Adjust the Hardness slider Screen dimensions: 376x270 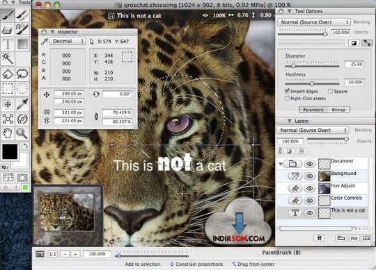click(312, 83)
